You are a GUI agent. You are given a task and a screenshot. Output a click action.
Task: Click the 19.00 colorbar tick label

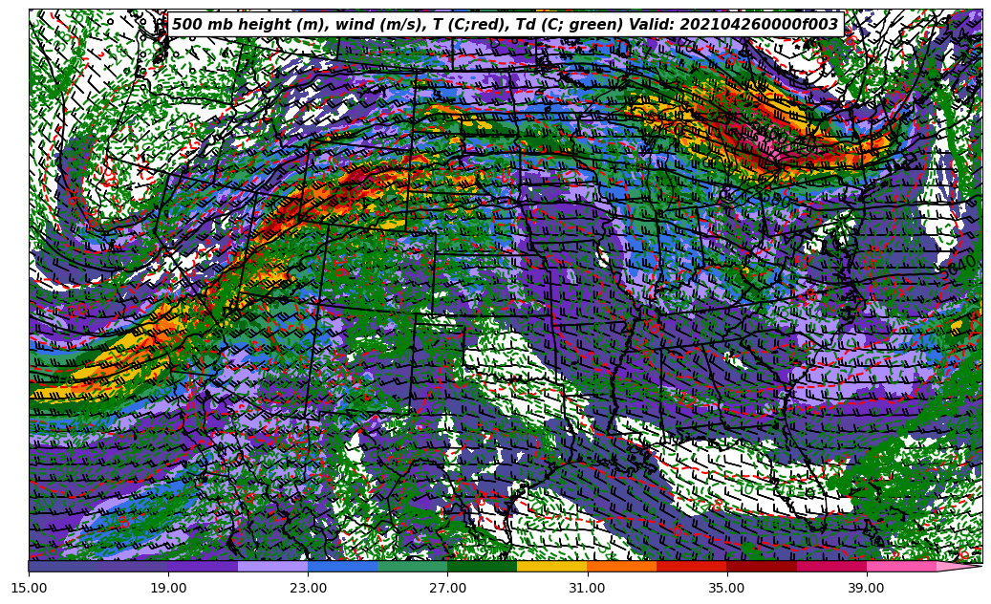[x=168, y=588]
